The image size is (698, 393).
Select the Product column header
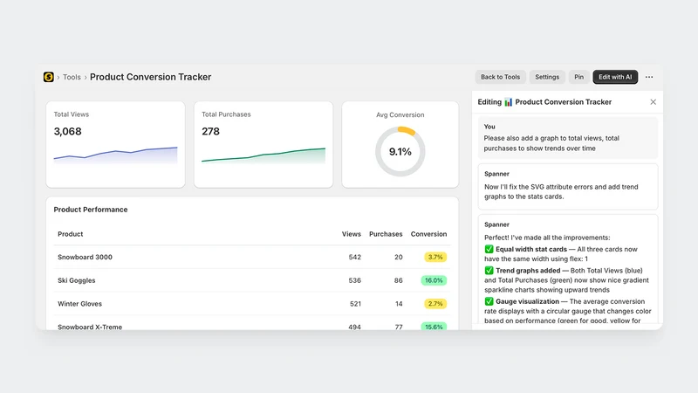click(x=71, y=234)
